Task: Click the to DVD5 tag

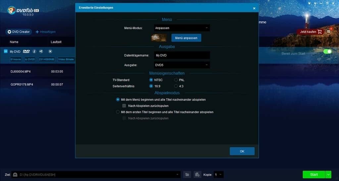Action: (30, 59)
